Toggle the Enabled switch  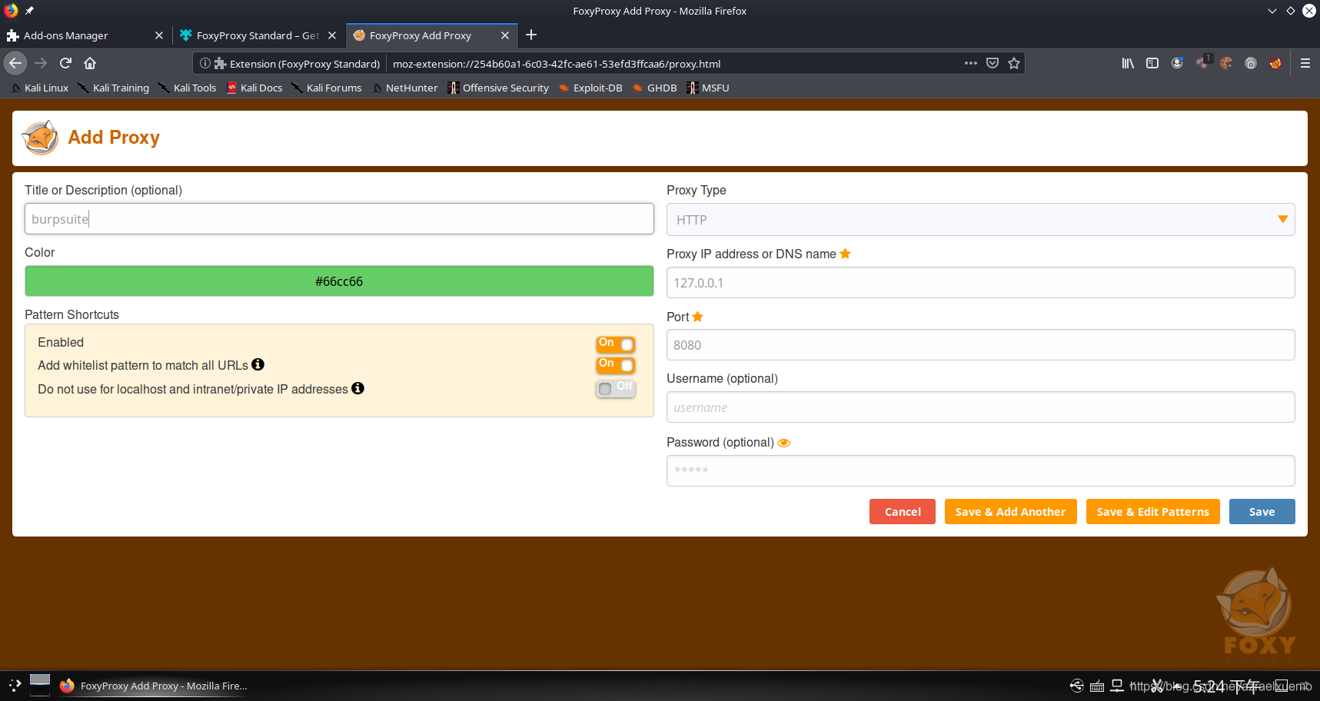tap(616, 344)
